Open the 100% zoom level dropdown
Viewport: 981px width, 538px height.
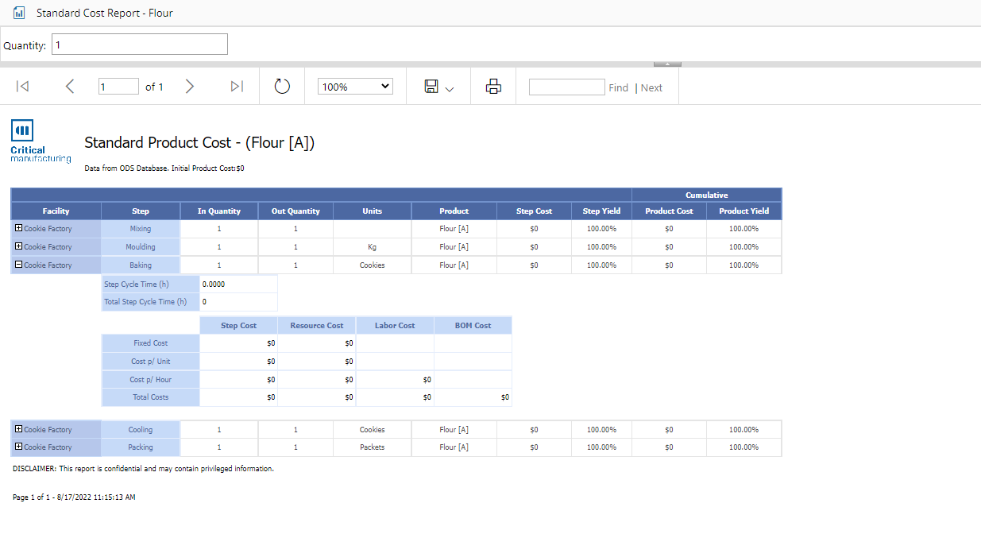click(x=355, y=87)
